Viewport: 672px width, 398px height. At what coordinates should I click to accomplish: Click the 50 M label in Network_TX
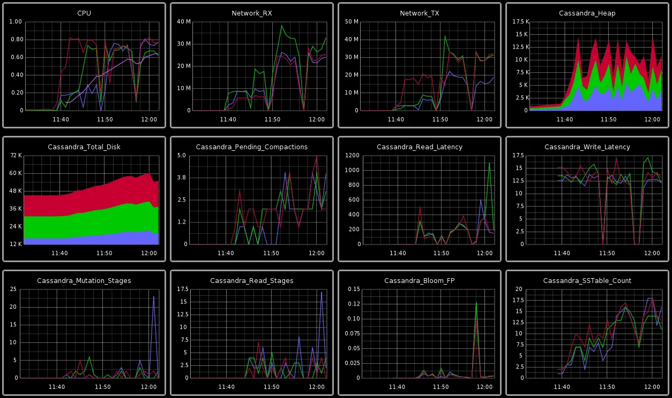tap(352, 22)
